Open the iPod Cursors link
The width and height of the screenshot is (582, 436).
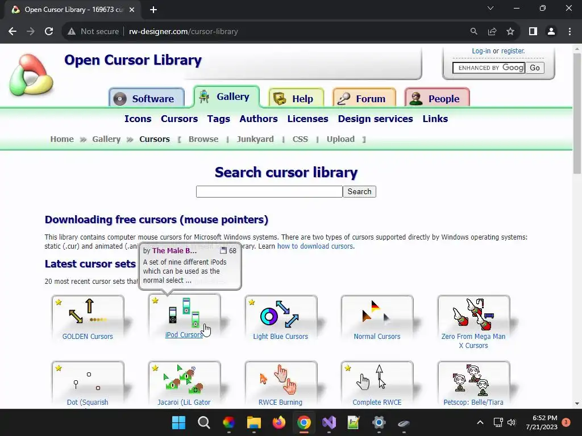point(184,335)
